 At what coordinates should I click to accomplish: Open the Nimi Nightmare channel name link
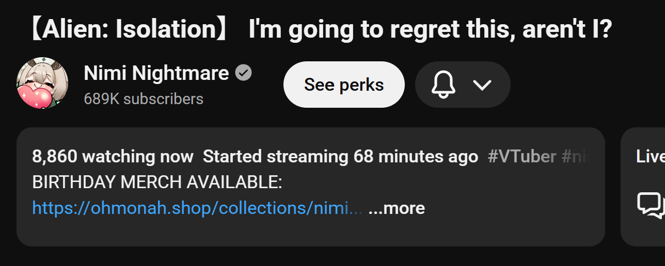[156, 73]
